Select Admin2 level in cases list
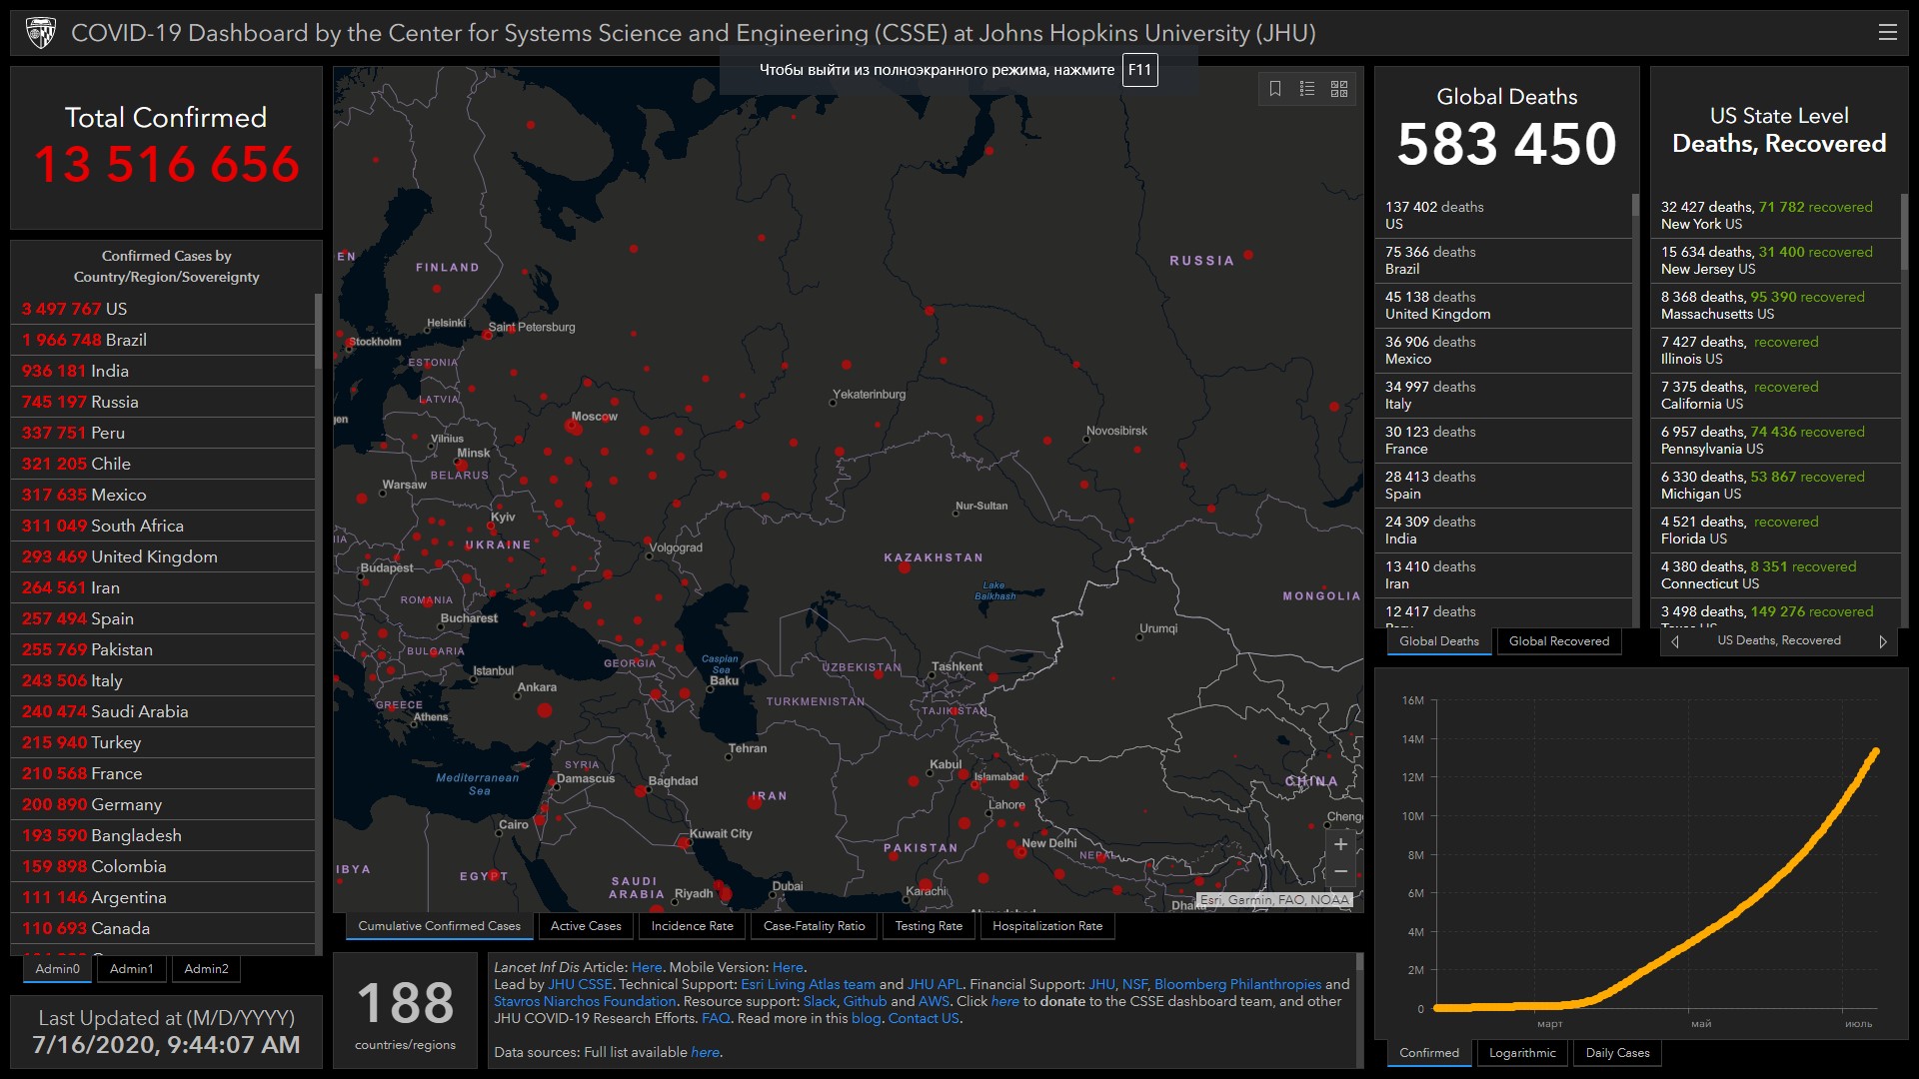1919x1079 pixels. tap(206, 969)
